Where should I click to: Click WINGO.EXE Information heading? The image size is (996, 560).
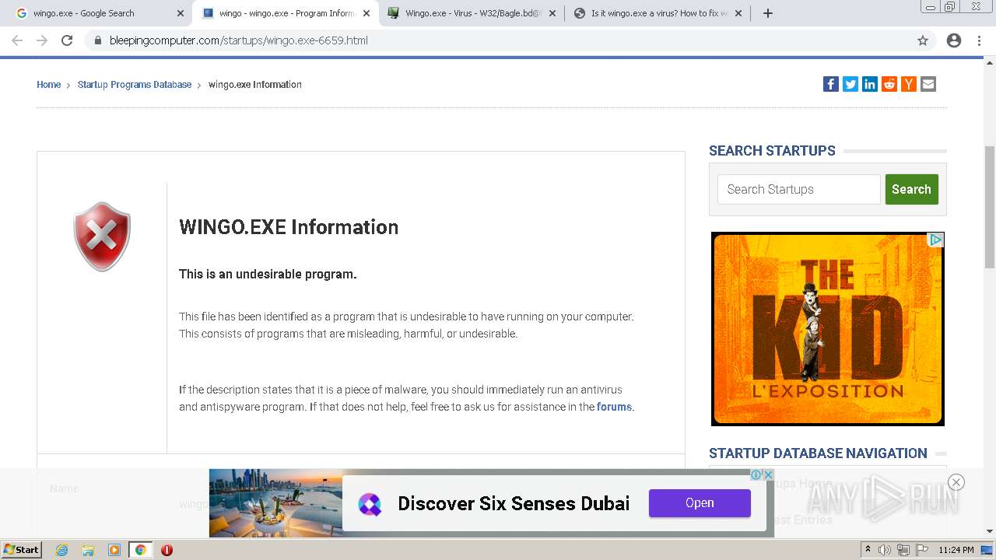[289, 227]
